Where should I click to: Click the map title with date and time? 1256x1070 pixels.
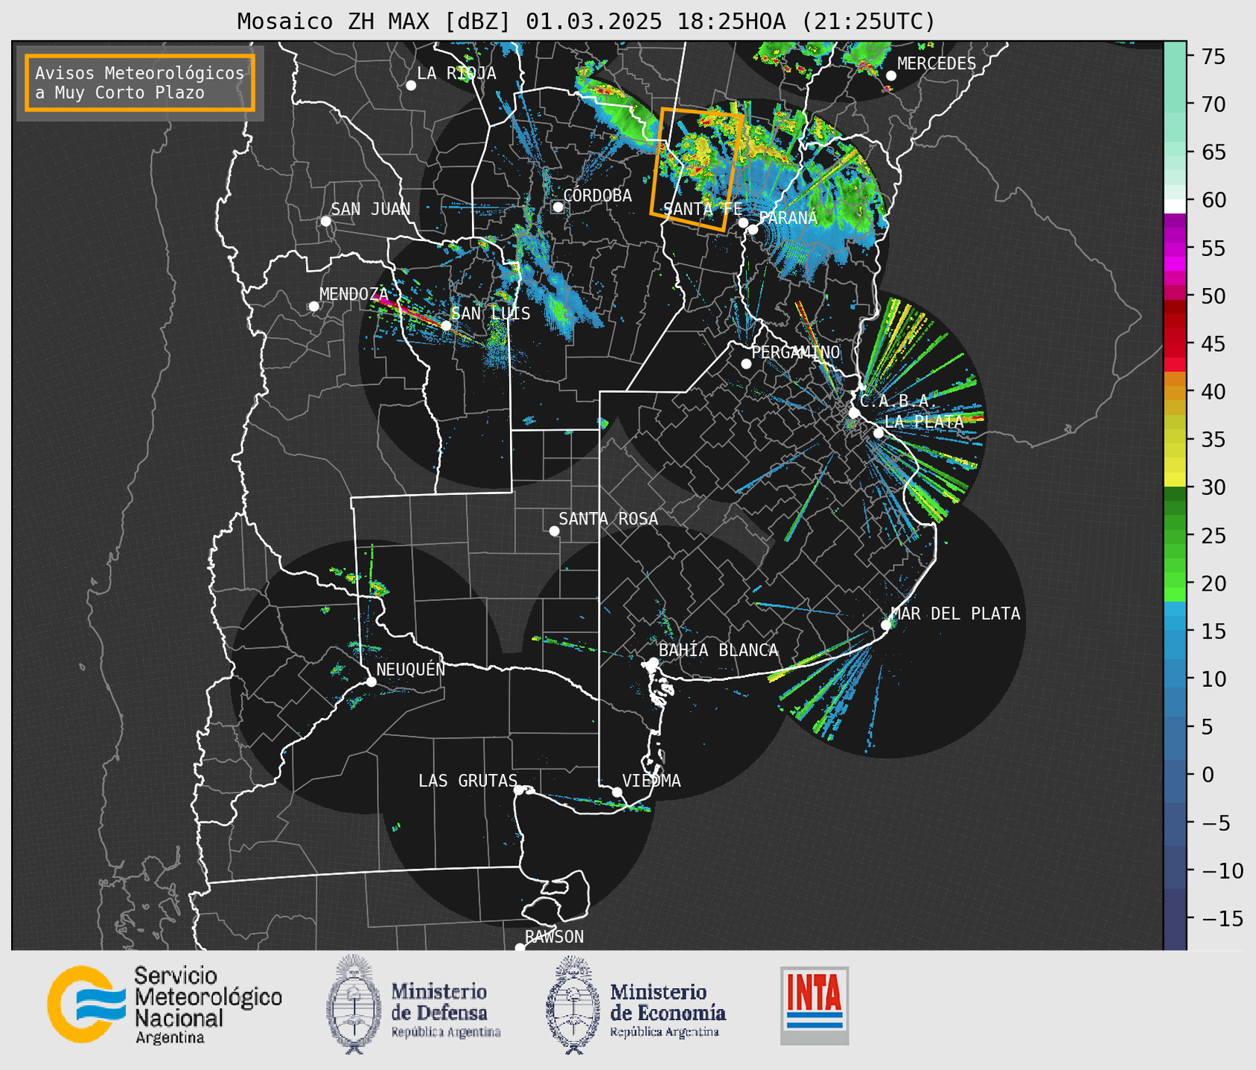click(586, 22)
